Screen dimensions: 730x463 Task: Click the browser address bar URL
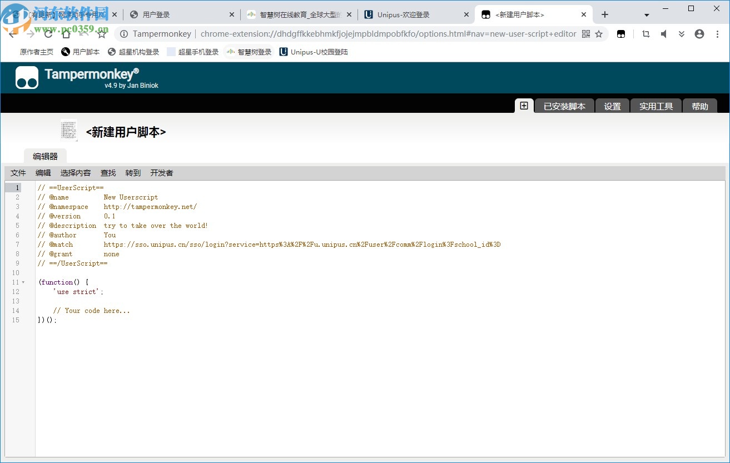click(389, 34)
